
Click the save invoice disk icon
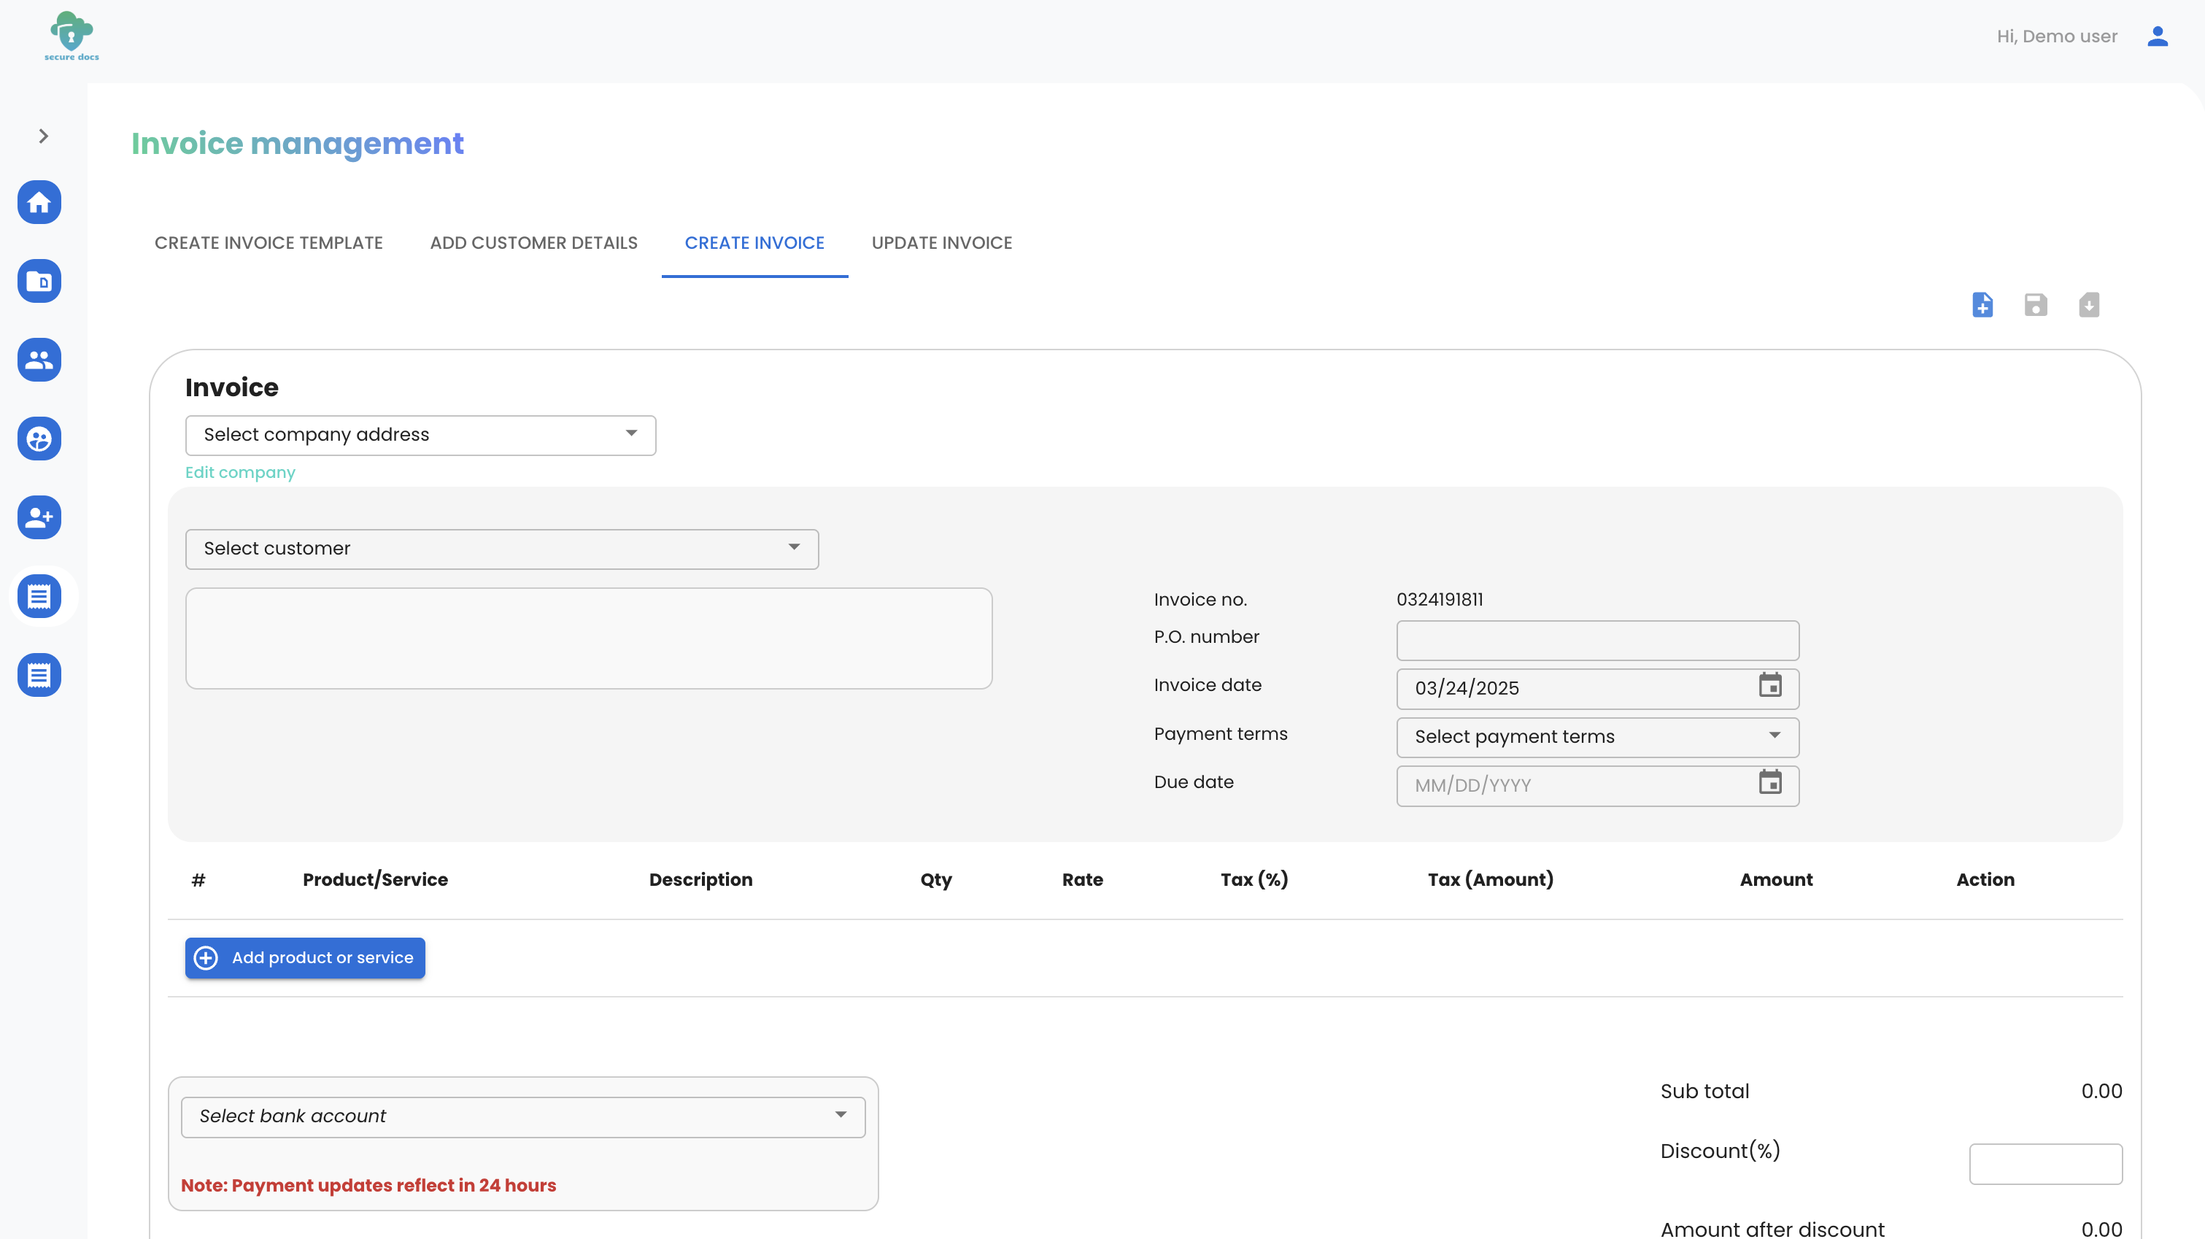click(x=2036, y=305)
